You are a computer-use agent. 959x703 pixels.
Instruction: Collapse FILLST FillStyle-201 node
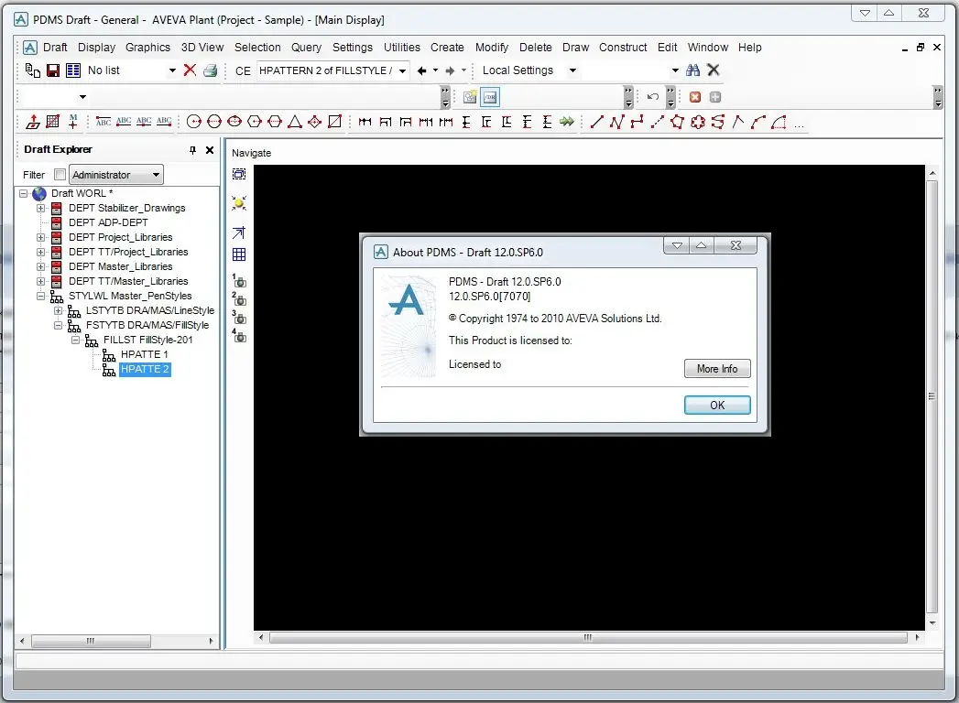click(x=75, y=340)
